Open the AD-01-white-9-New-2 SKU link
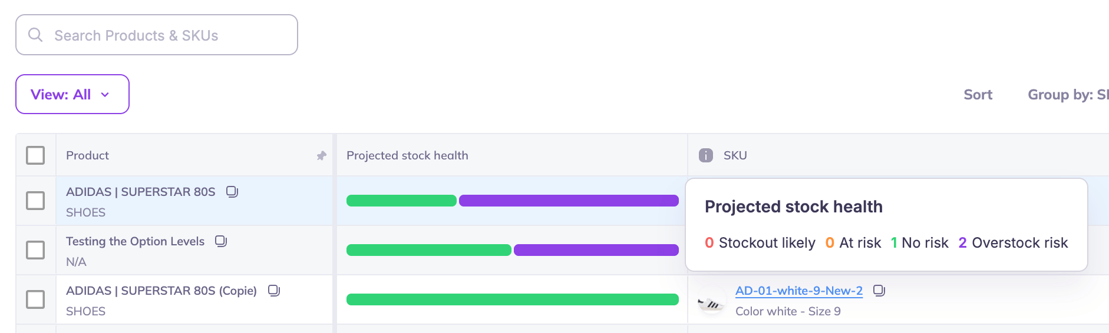This screenshot has height=333, width=1109. 798,291
